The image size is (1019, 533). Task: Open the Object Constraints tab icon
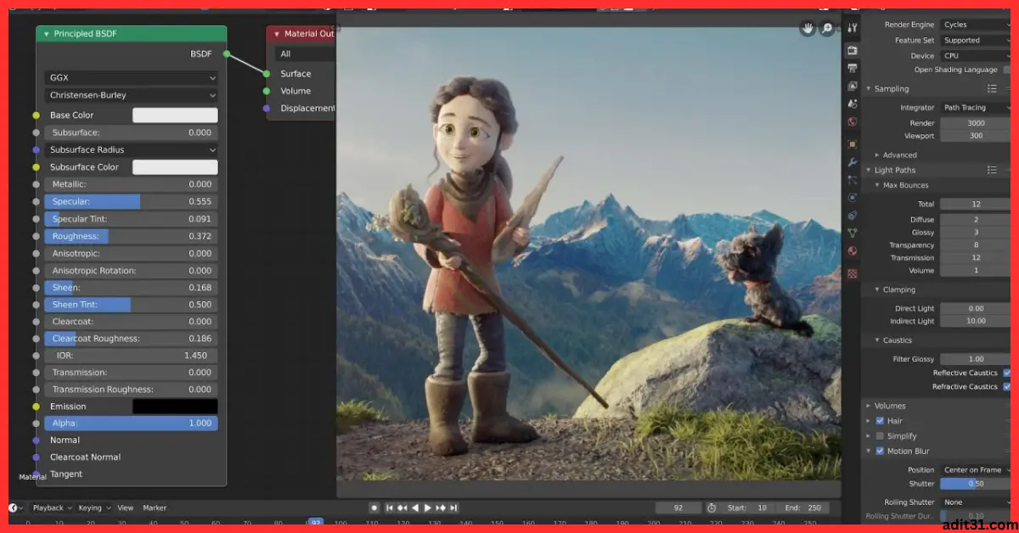tap(853, 216)
